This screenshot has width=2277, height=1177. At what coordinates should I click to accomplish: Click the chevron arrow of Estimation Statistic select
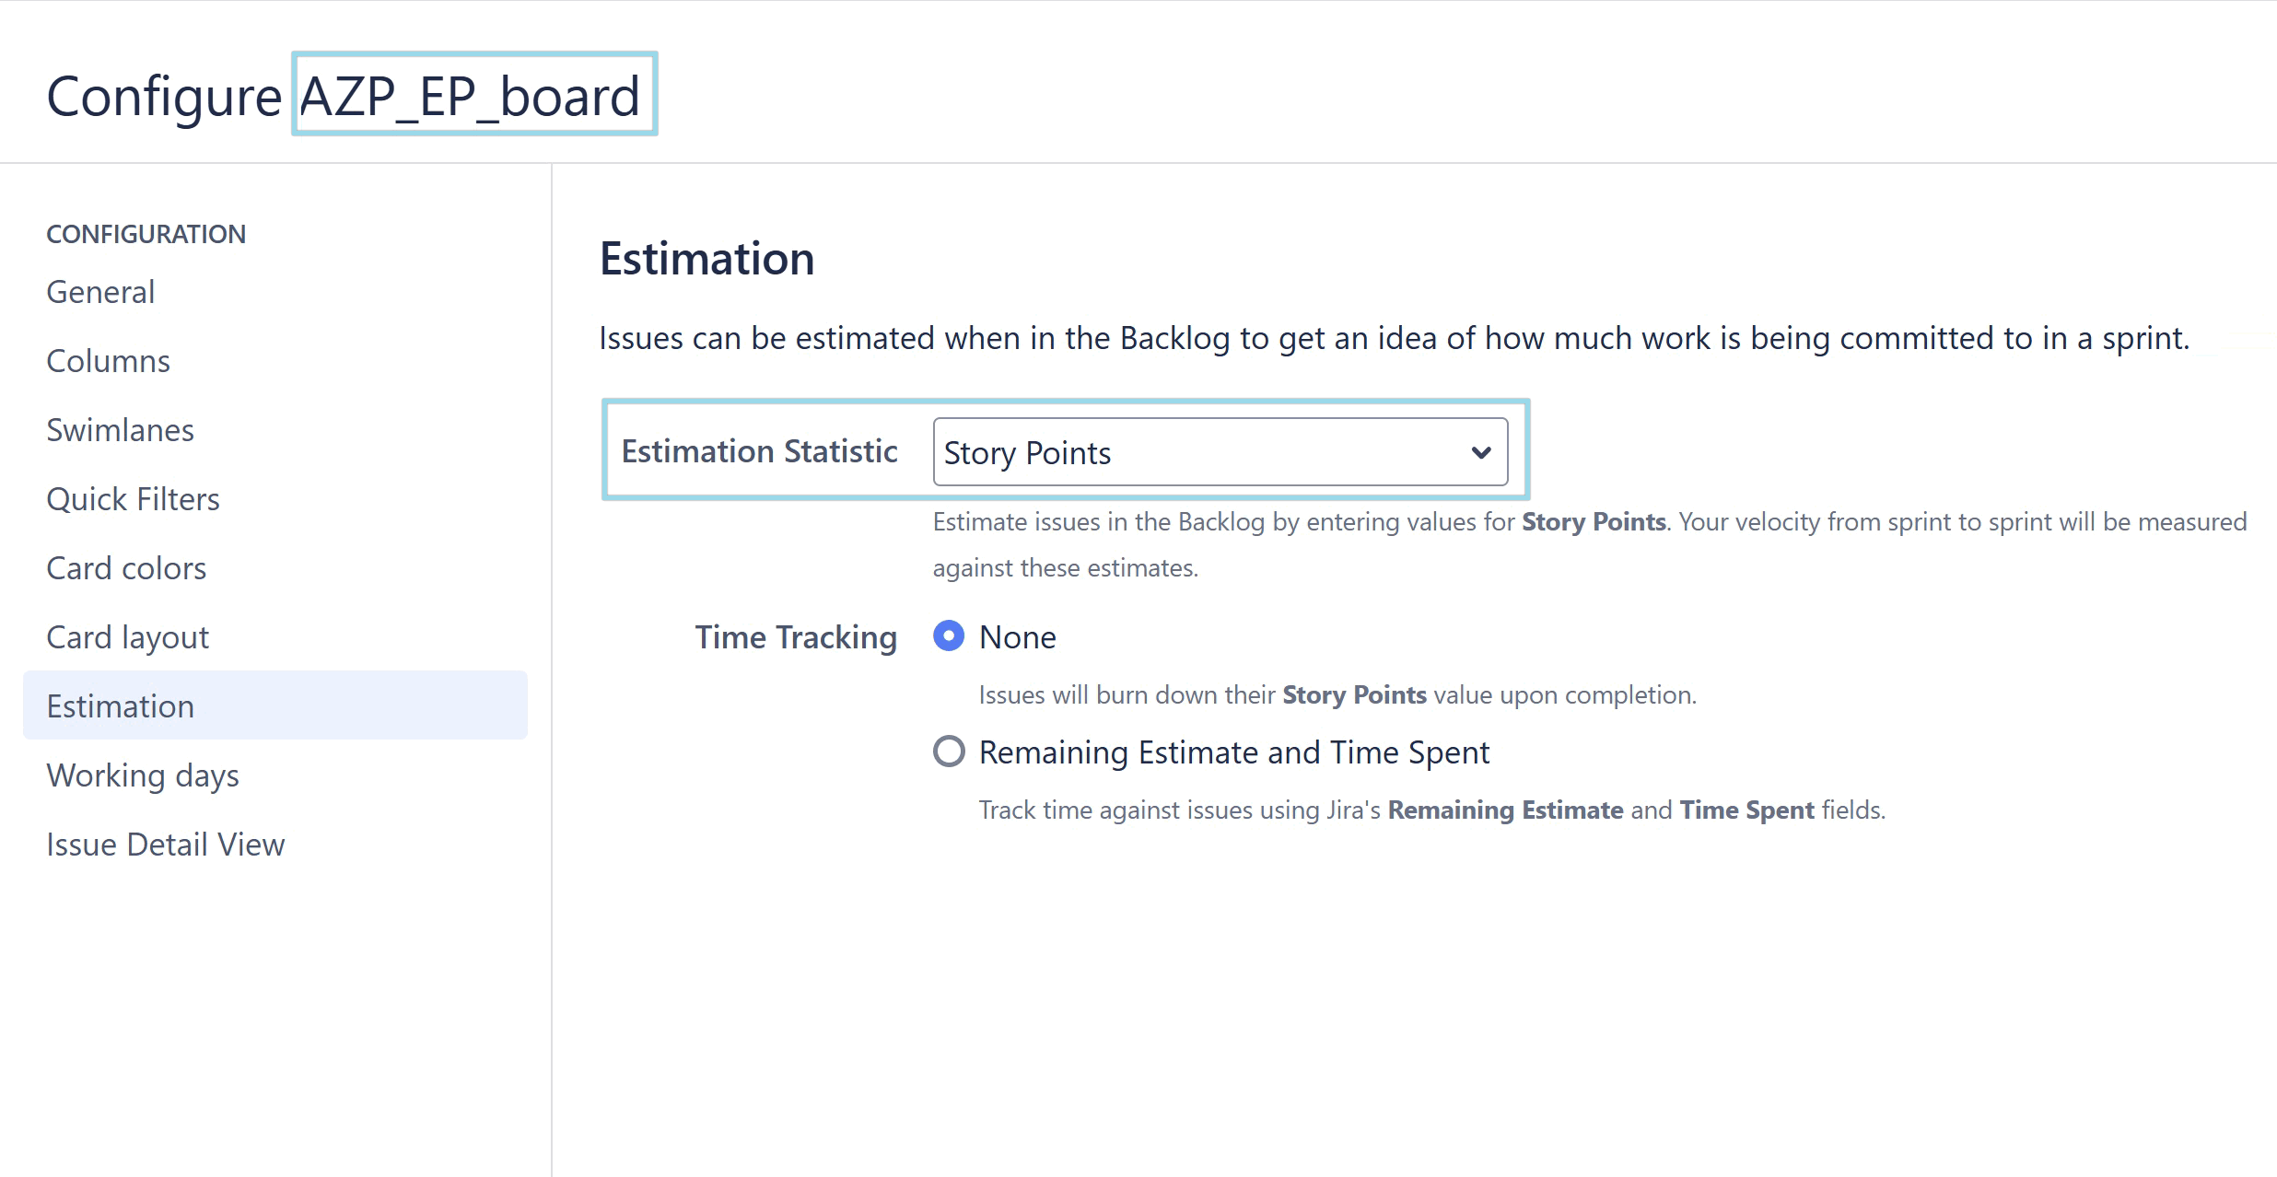coord(1481,452)
